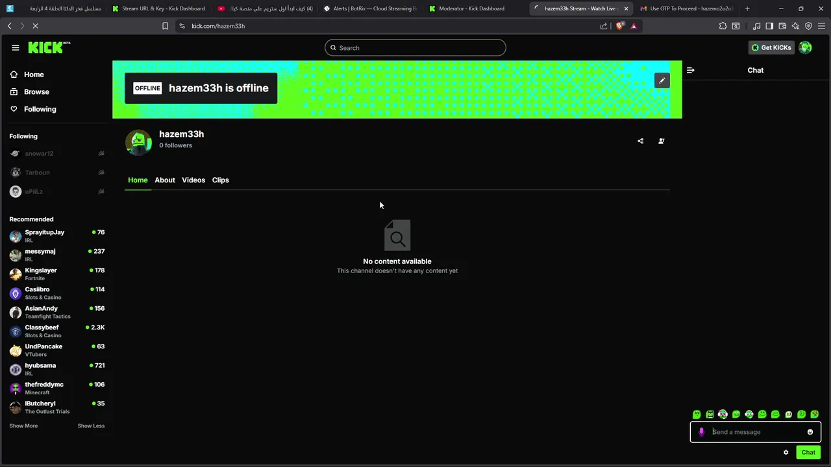831x467 pixels.
Task: Open a new browser tab
Action: click(x=747, y=8)
